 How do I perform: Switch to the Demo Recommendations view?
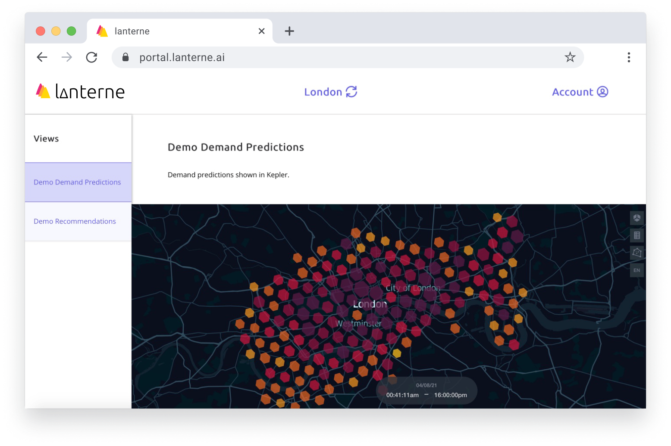(75, 221)
